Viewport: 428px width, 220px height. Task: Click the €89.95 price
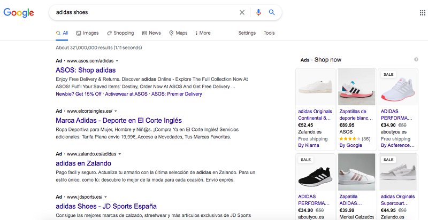click(x=347, y=125)
